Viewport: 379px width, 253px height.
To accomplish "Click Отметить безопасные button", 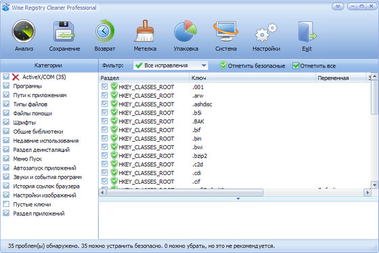I will 252,66.
